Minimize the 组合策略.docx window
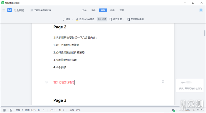The image size is (206, 113). [x=185, y=3]
